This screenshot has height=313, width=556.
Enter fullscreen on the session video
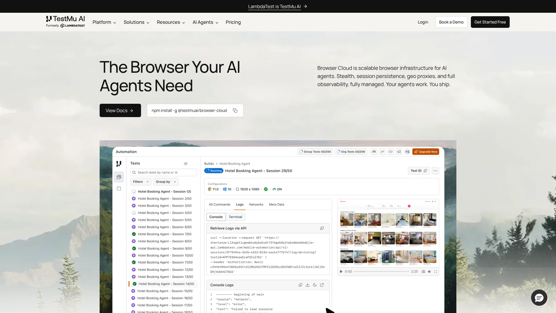coord(435,272)
